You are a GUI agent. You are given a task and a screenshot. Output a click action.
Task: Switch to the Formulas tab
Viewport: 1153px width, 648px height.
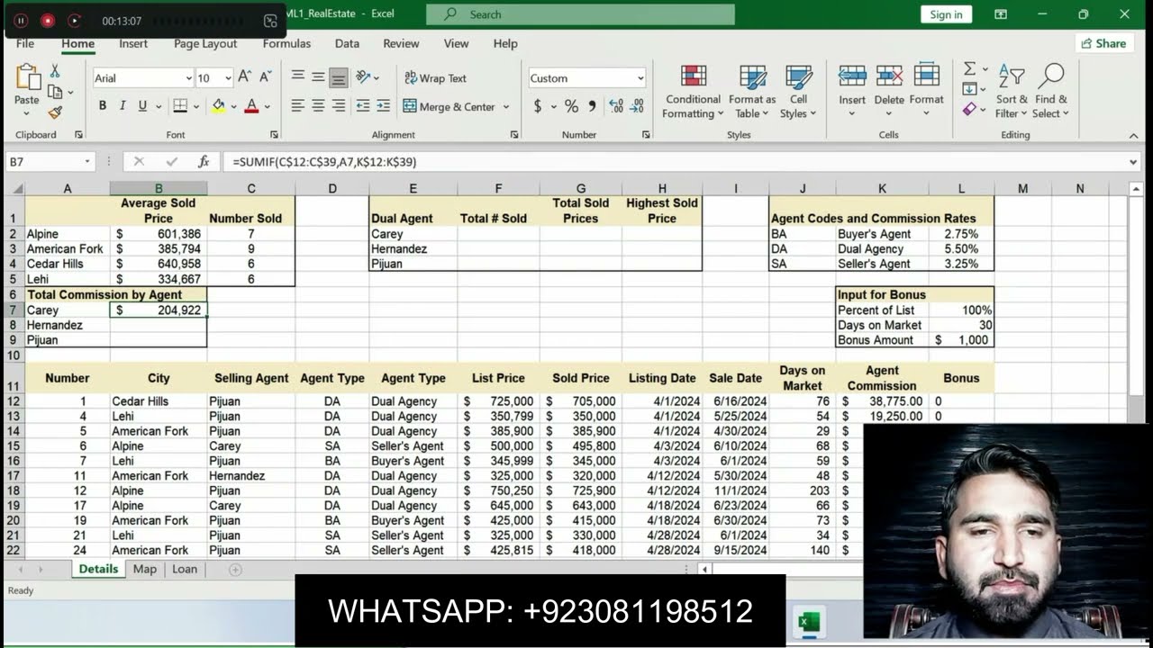[x=286, y=43]
